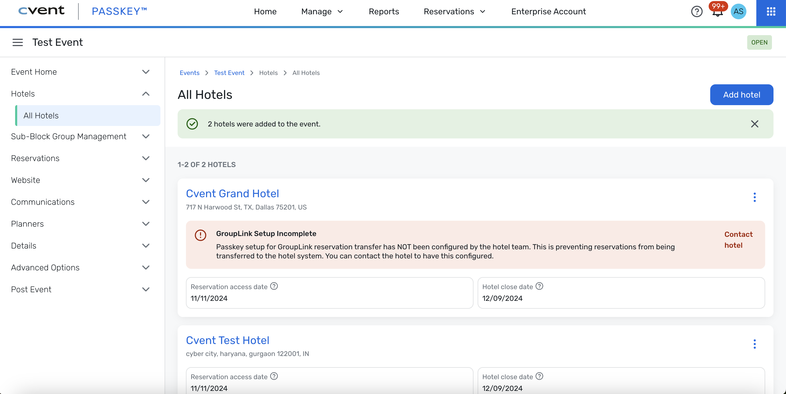Open Cvent Test Hotel three-dot options menu
Screen dimensions: 786x394
(x=754, y=344)
